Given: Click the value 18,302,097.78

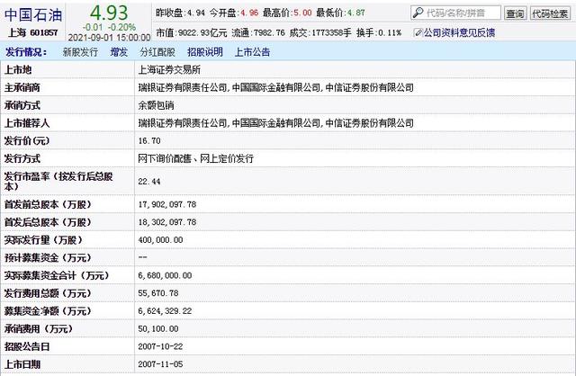Looking at the screenshot, I should coord(167,222).
